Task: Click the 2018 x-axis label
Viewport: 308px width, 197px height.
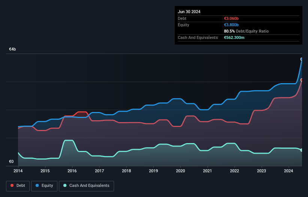Action: (x=126, y=171)
